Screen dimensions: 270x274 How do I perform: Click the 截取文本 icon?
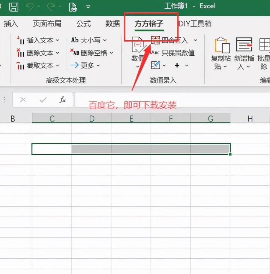click(x=21, y=65)
